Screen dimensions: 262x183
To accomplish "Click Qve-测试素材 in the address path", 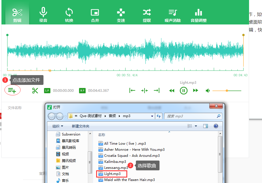I will tap(91, 116).
